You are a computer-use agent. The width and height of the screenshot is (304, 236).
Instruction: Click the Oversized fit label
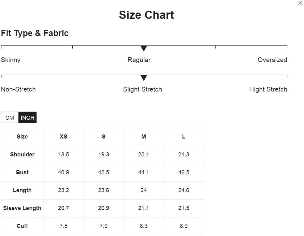tap(272, 60)
